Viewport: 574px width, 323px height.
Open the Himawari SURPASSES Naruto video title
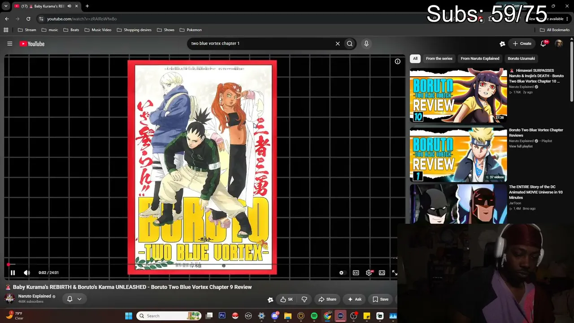536,76
